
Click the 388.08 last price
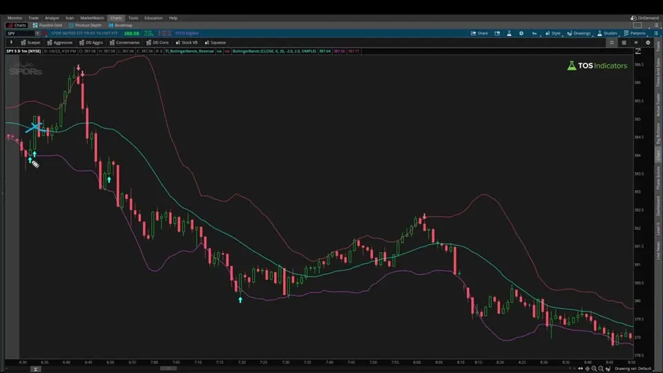131,33
